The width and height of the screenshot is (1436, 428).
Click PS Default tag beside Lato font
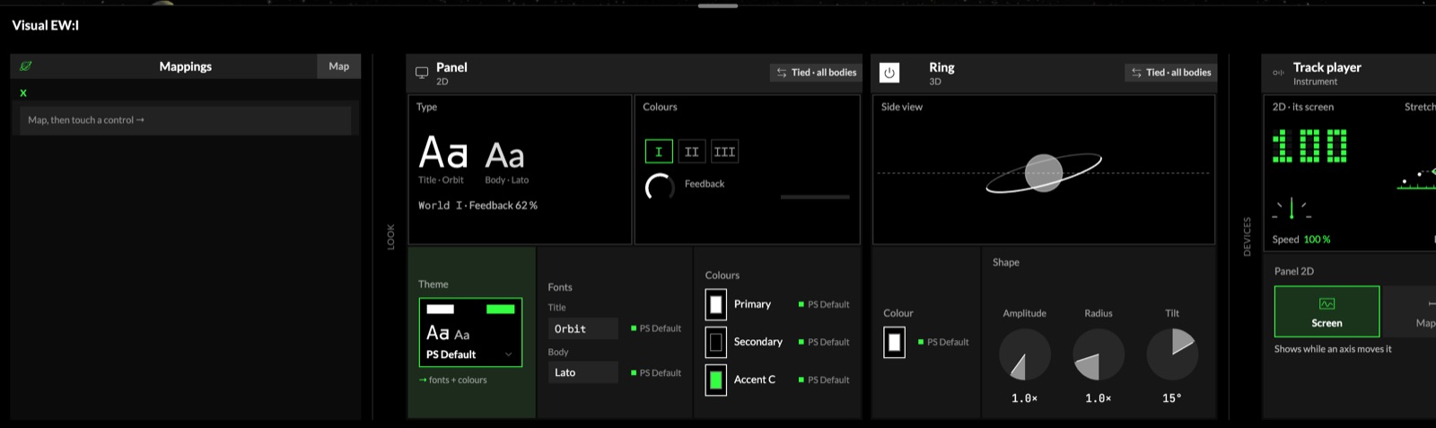pyautogui.click(x=656, y=373)
